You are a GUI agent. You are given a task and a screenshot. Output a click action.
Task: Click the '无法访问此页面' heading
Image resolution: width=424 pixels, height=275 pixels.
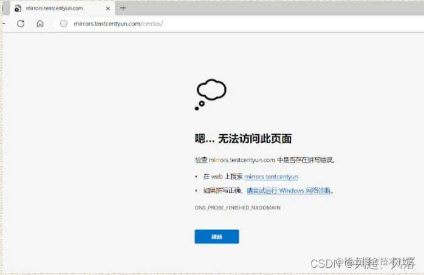coord(243,139)
